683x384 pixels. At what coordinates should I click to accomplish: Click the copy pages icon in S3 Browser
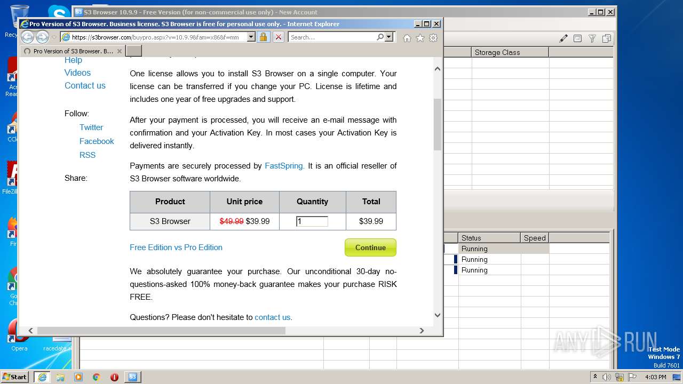pyautogui.click(x=607, y=38)
